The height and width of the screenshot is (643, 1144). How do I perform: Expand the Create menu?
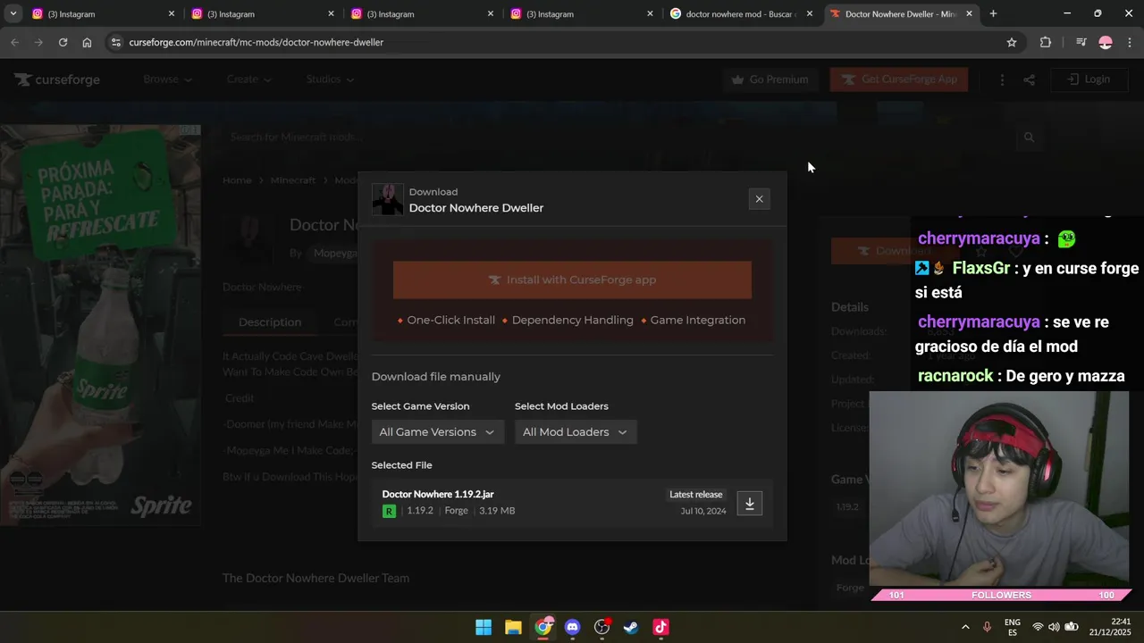coord(248,79)
